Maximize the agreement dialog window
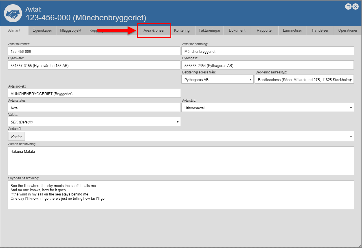The width and height of the screenshot is (362, 248). point(348,7)
